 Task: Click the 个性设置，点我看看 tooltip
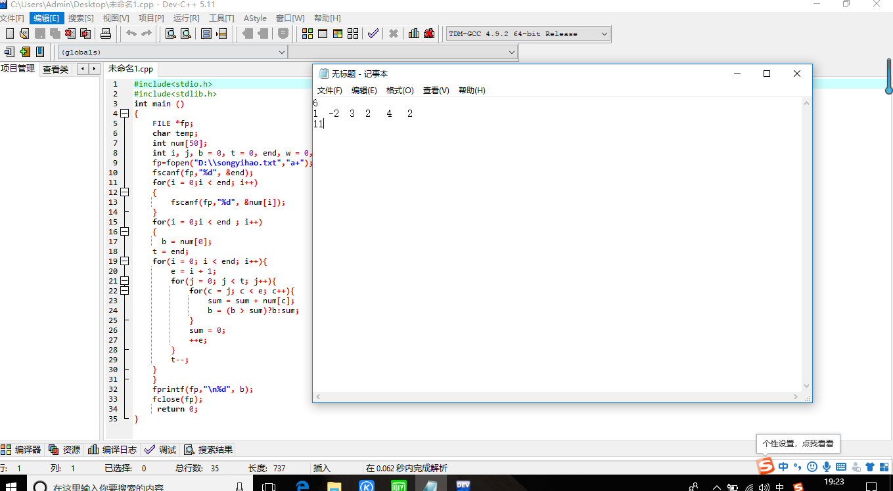(798, 443)
